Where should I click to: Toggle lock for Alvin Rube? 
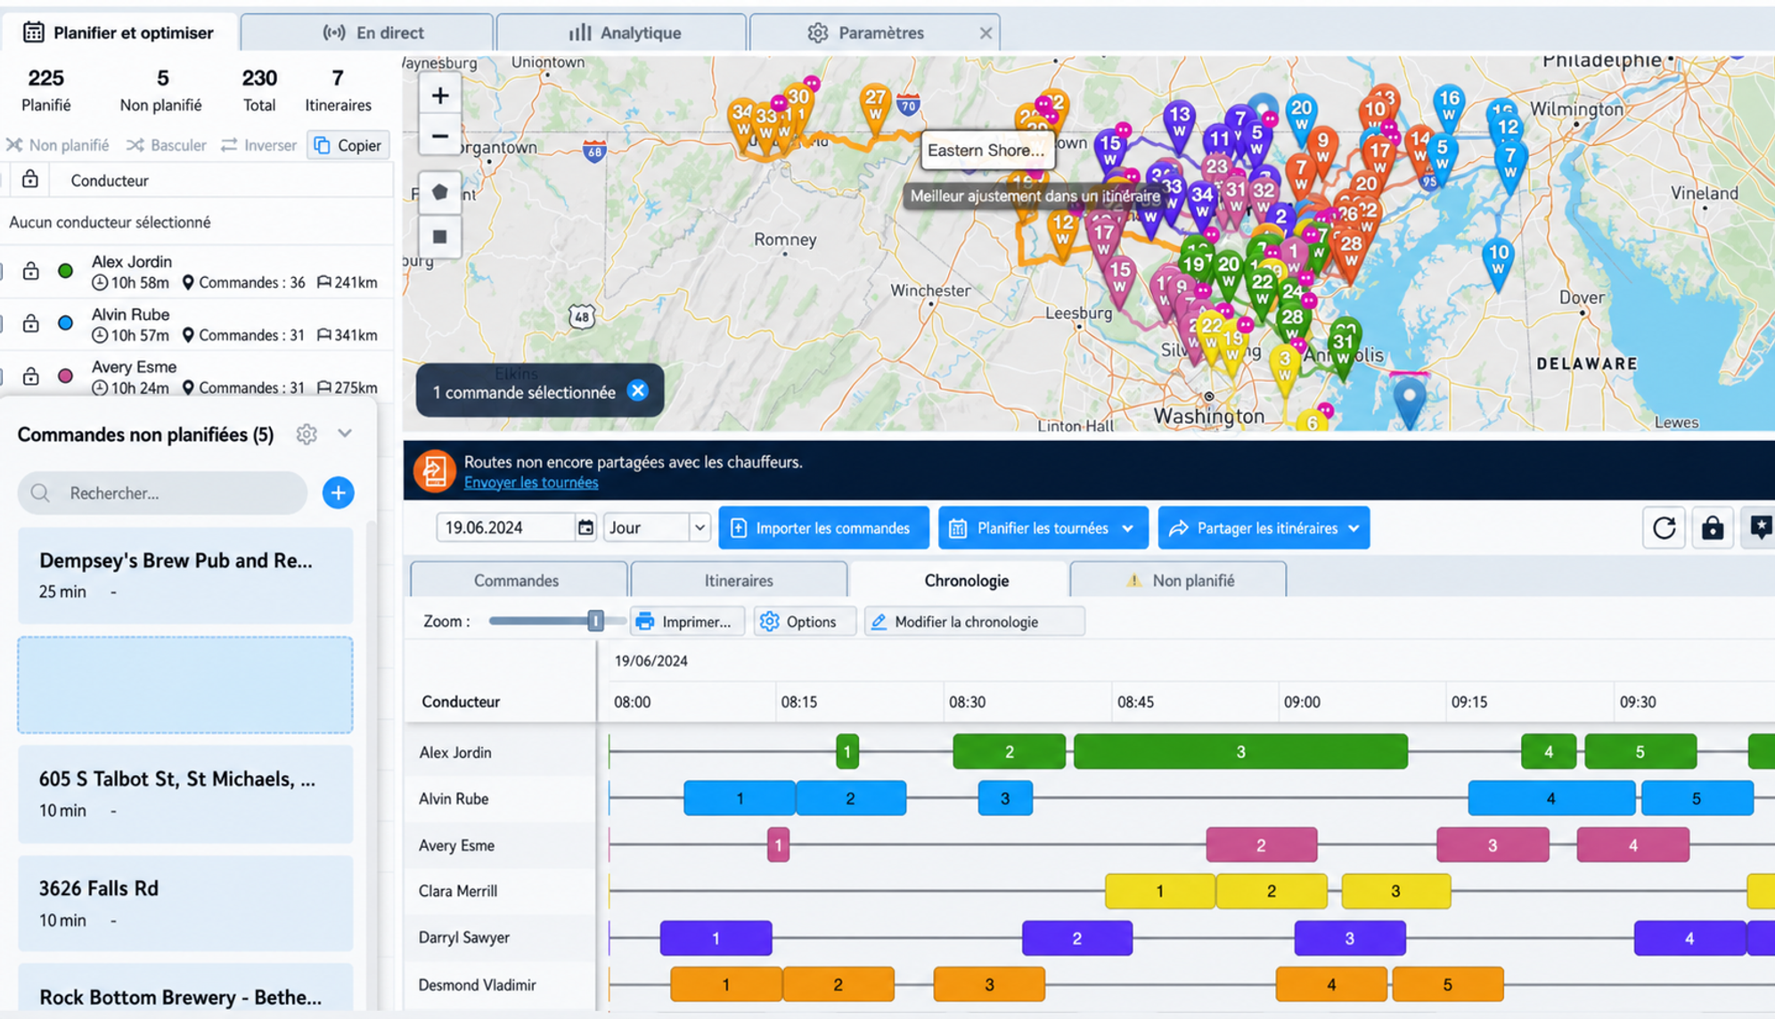(30, 323)
